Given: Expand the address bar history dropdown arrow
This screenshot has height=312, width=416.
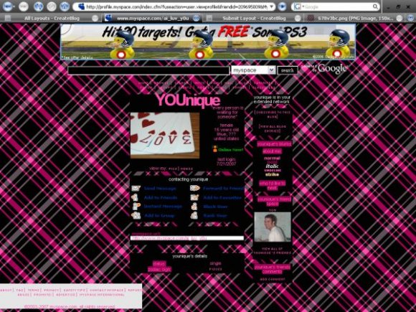Looking at the screenshot, I should point(272,7).
